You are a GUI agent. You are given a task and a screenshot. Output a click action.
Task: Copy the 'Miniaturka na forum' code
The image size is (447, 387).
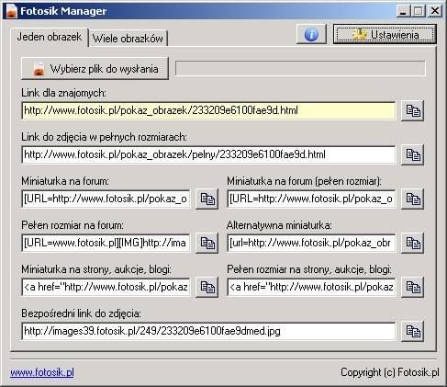tap(207, 199)
